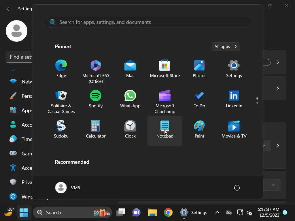This screenshot has width=295, height=221.
Task: Launch Microsoft 365 (Office) app
Action: click(96, 72)
